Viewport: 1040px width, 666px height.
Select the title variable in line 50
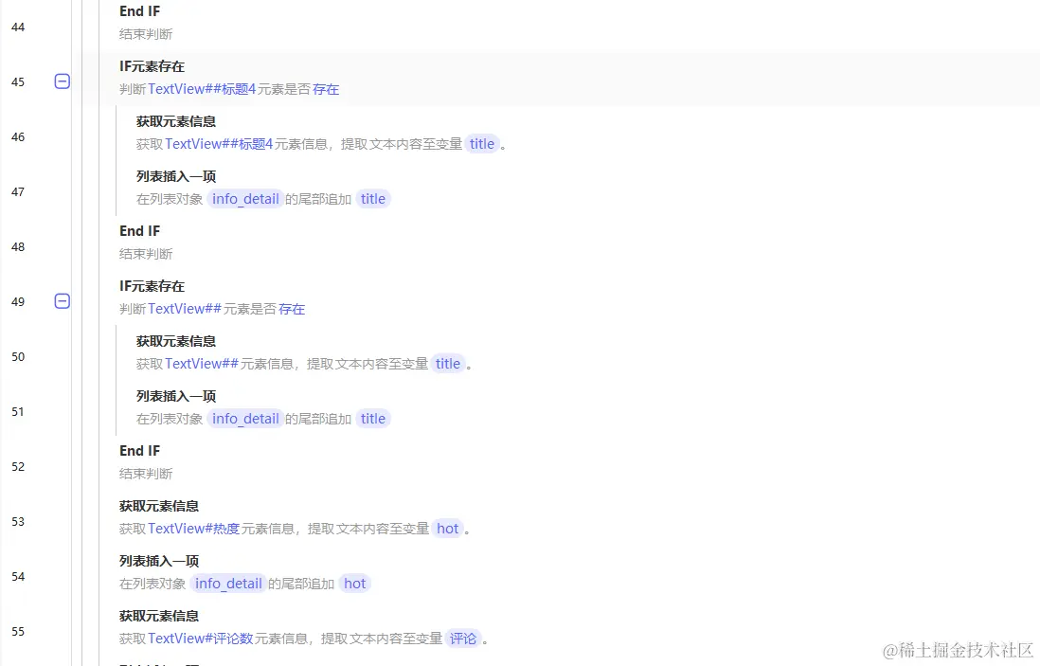pyautogui.click(x=448, y=364)
